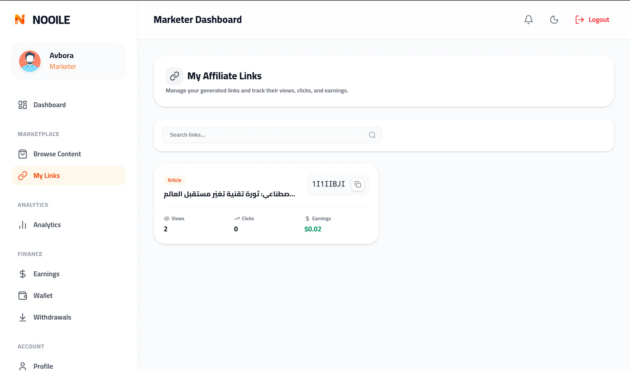This screenshot has width=630, height=371.
Task: Open the Arabic article title
Action: [x=229, y=194]
